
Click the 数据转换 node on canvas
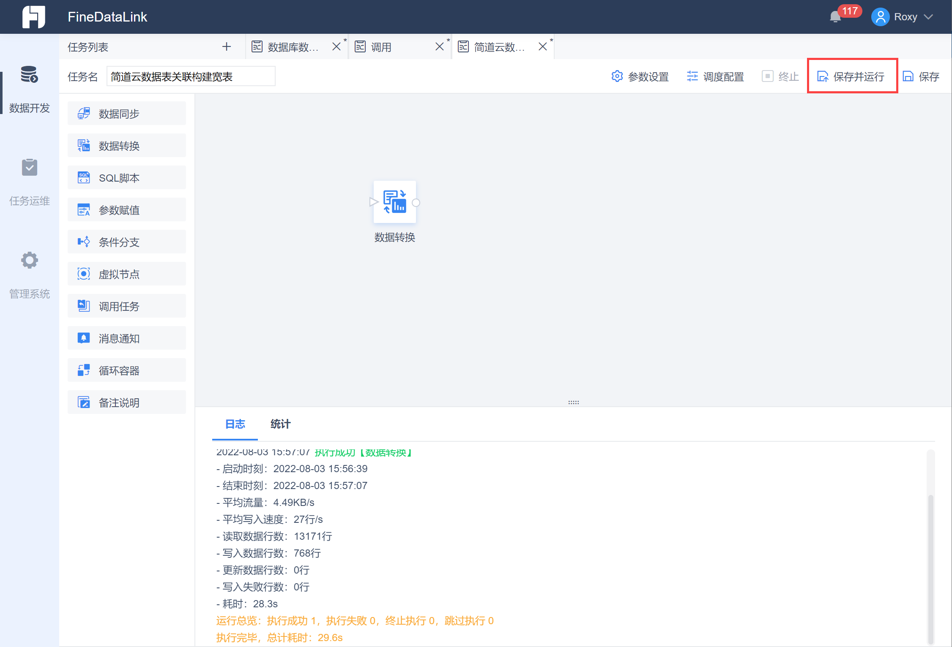point(394,202)
